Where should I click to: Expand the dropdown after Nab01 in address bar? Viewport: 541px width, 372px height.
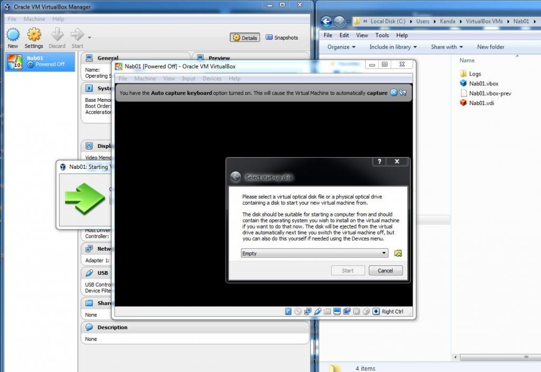coord(535,21)
